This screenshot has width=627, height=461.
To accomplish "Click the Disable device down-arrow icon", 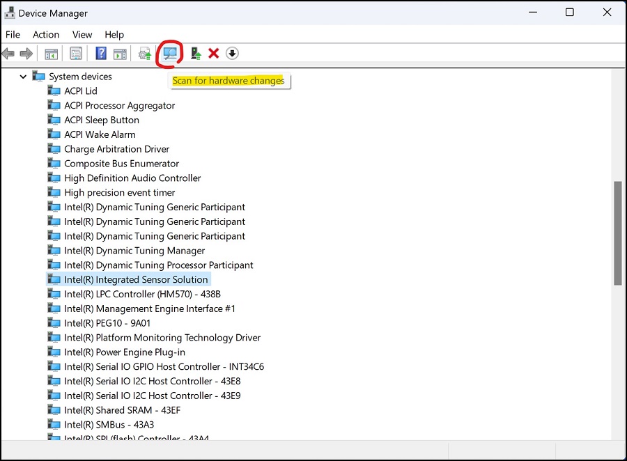I will coord(232,54).
